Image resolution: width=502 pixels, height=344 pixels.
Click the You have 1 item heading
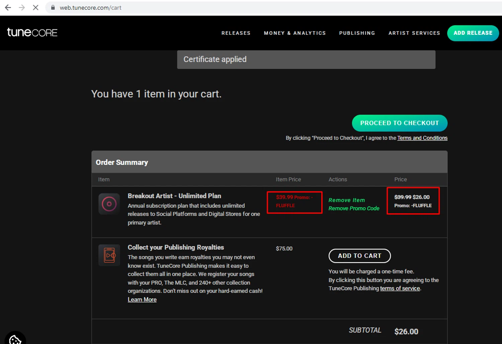pos(156,94)
